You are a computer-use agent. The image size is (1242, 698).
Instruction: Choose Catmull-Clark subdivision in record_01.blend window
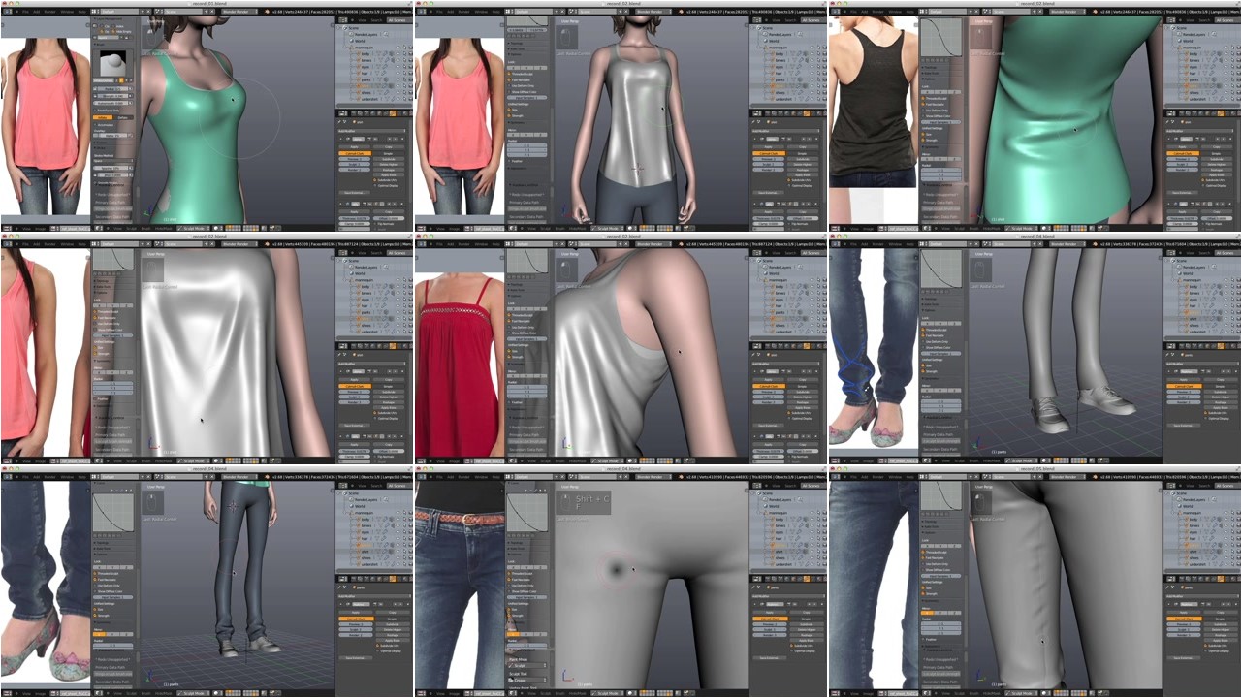pos(355,153)
